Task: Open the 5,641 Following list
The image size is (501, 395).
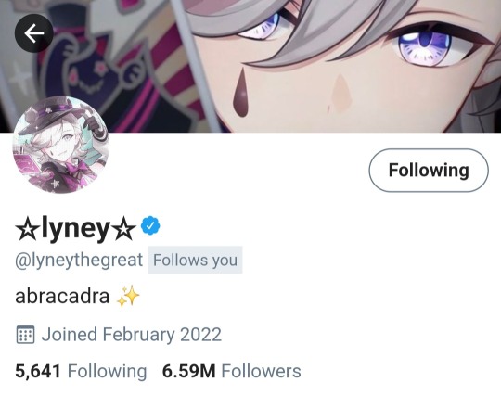Action: tap(81, 372)
